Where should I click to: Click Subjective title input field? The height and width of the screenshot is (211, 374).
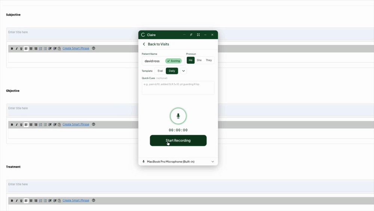click(x=191, y=34)
